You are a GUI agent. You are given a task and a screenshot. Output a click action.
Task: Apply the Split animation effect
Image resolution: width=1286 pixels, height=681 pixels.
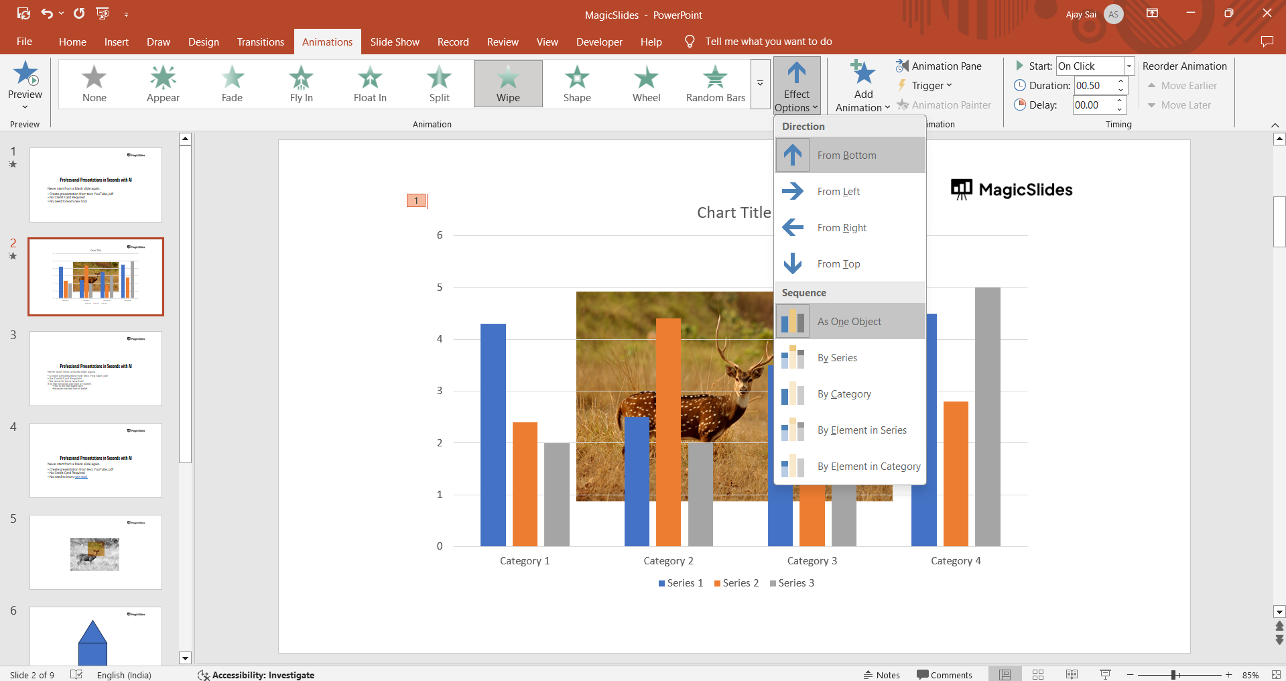coord(439,84)
